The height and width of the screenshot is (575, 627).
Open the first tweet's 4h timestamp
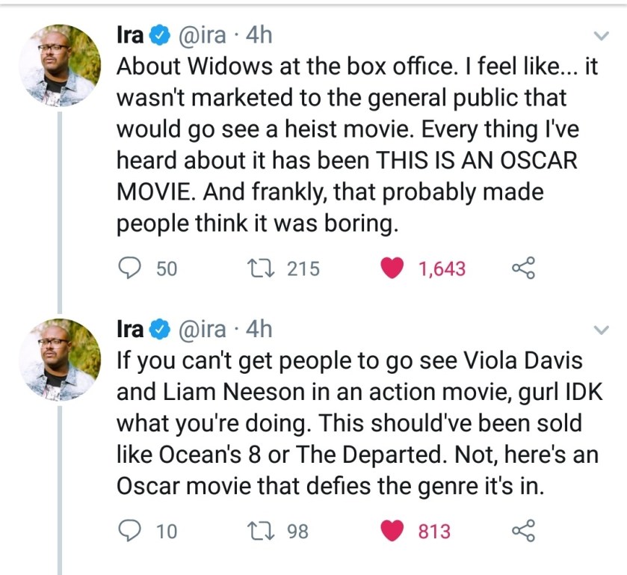tap(259, 36)
